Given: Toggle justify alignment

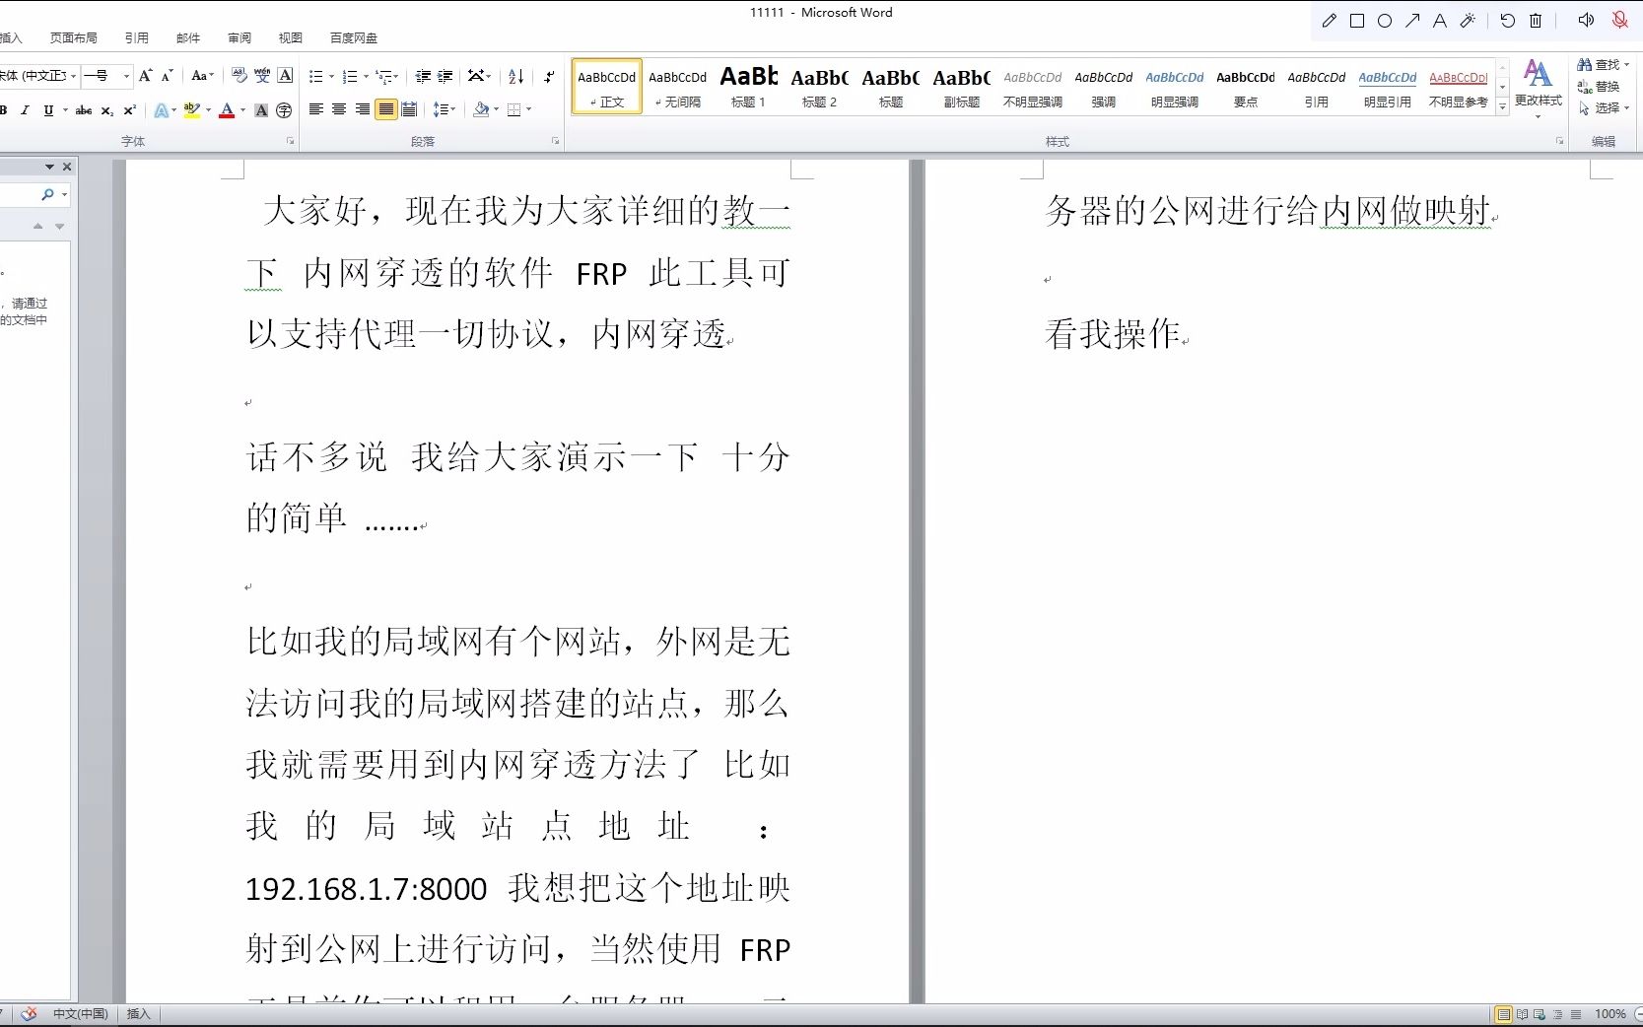Looking at the screenshot, I should tap(386, 109).
